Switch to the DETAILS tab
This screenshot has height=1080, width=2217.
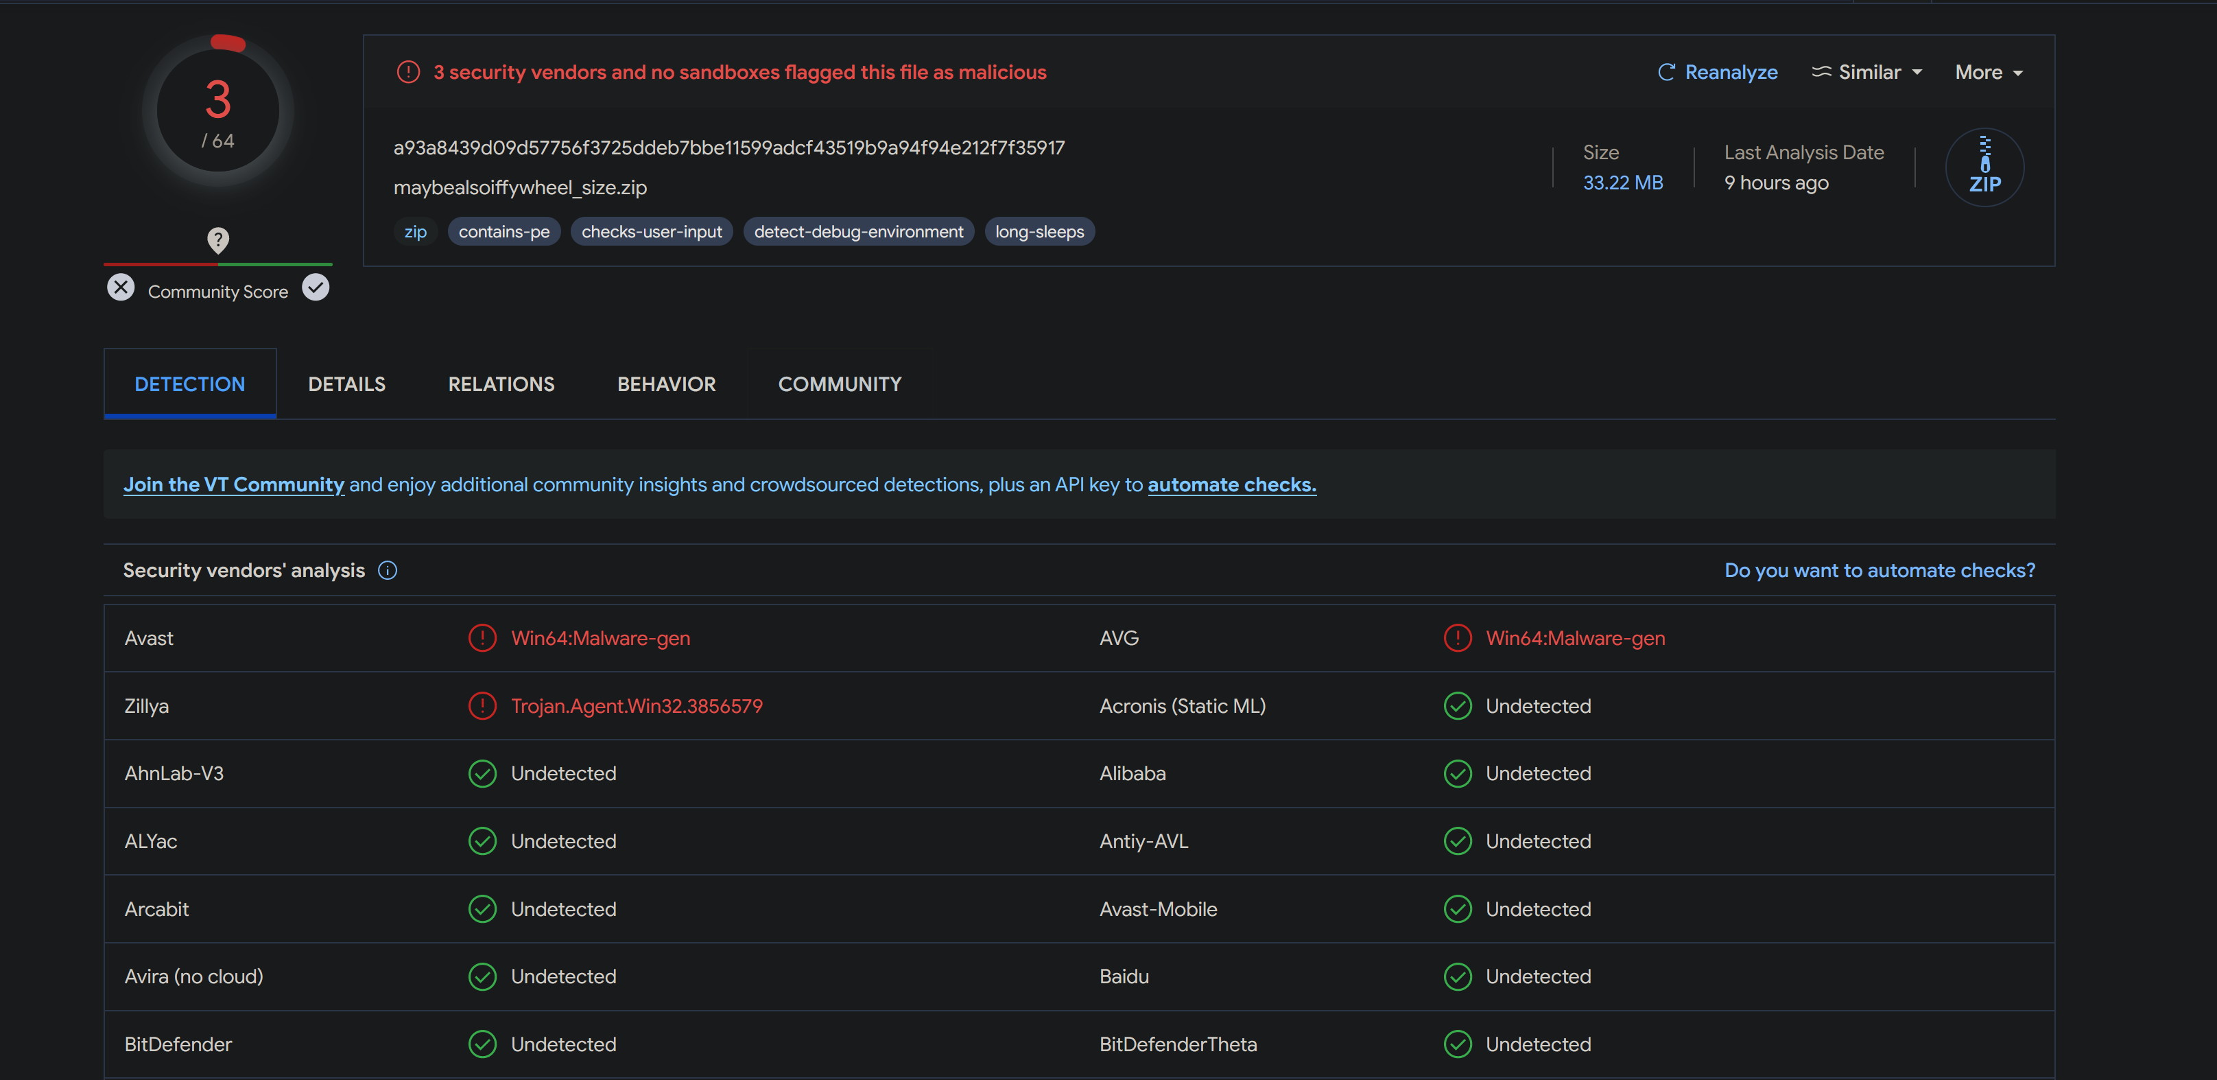(x=347, y=384)
